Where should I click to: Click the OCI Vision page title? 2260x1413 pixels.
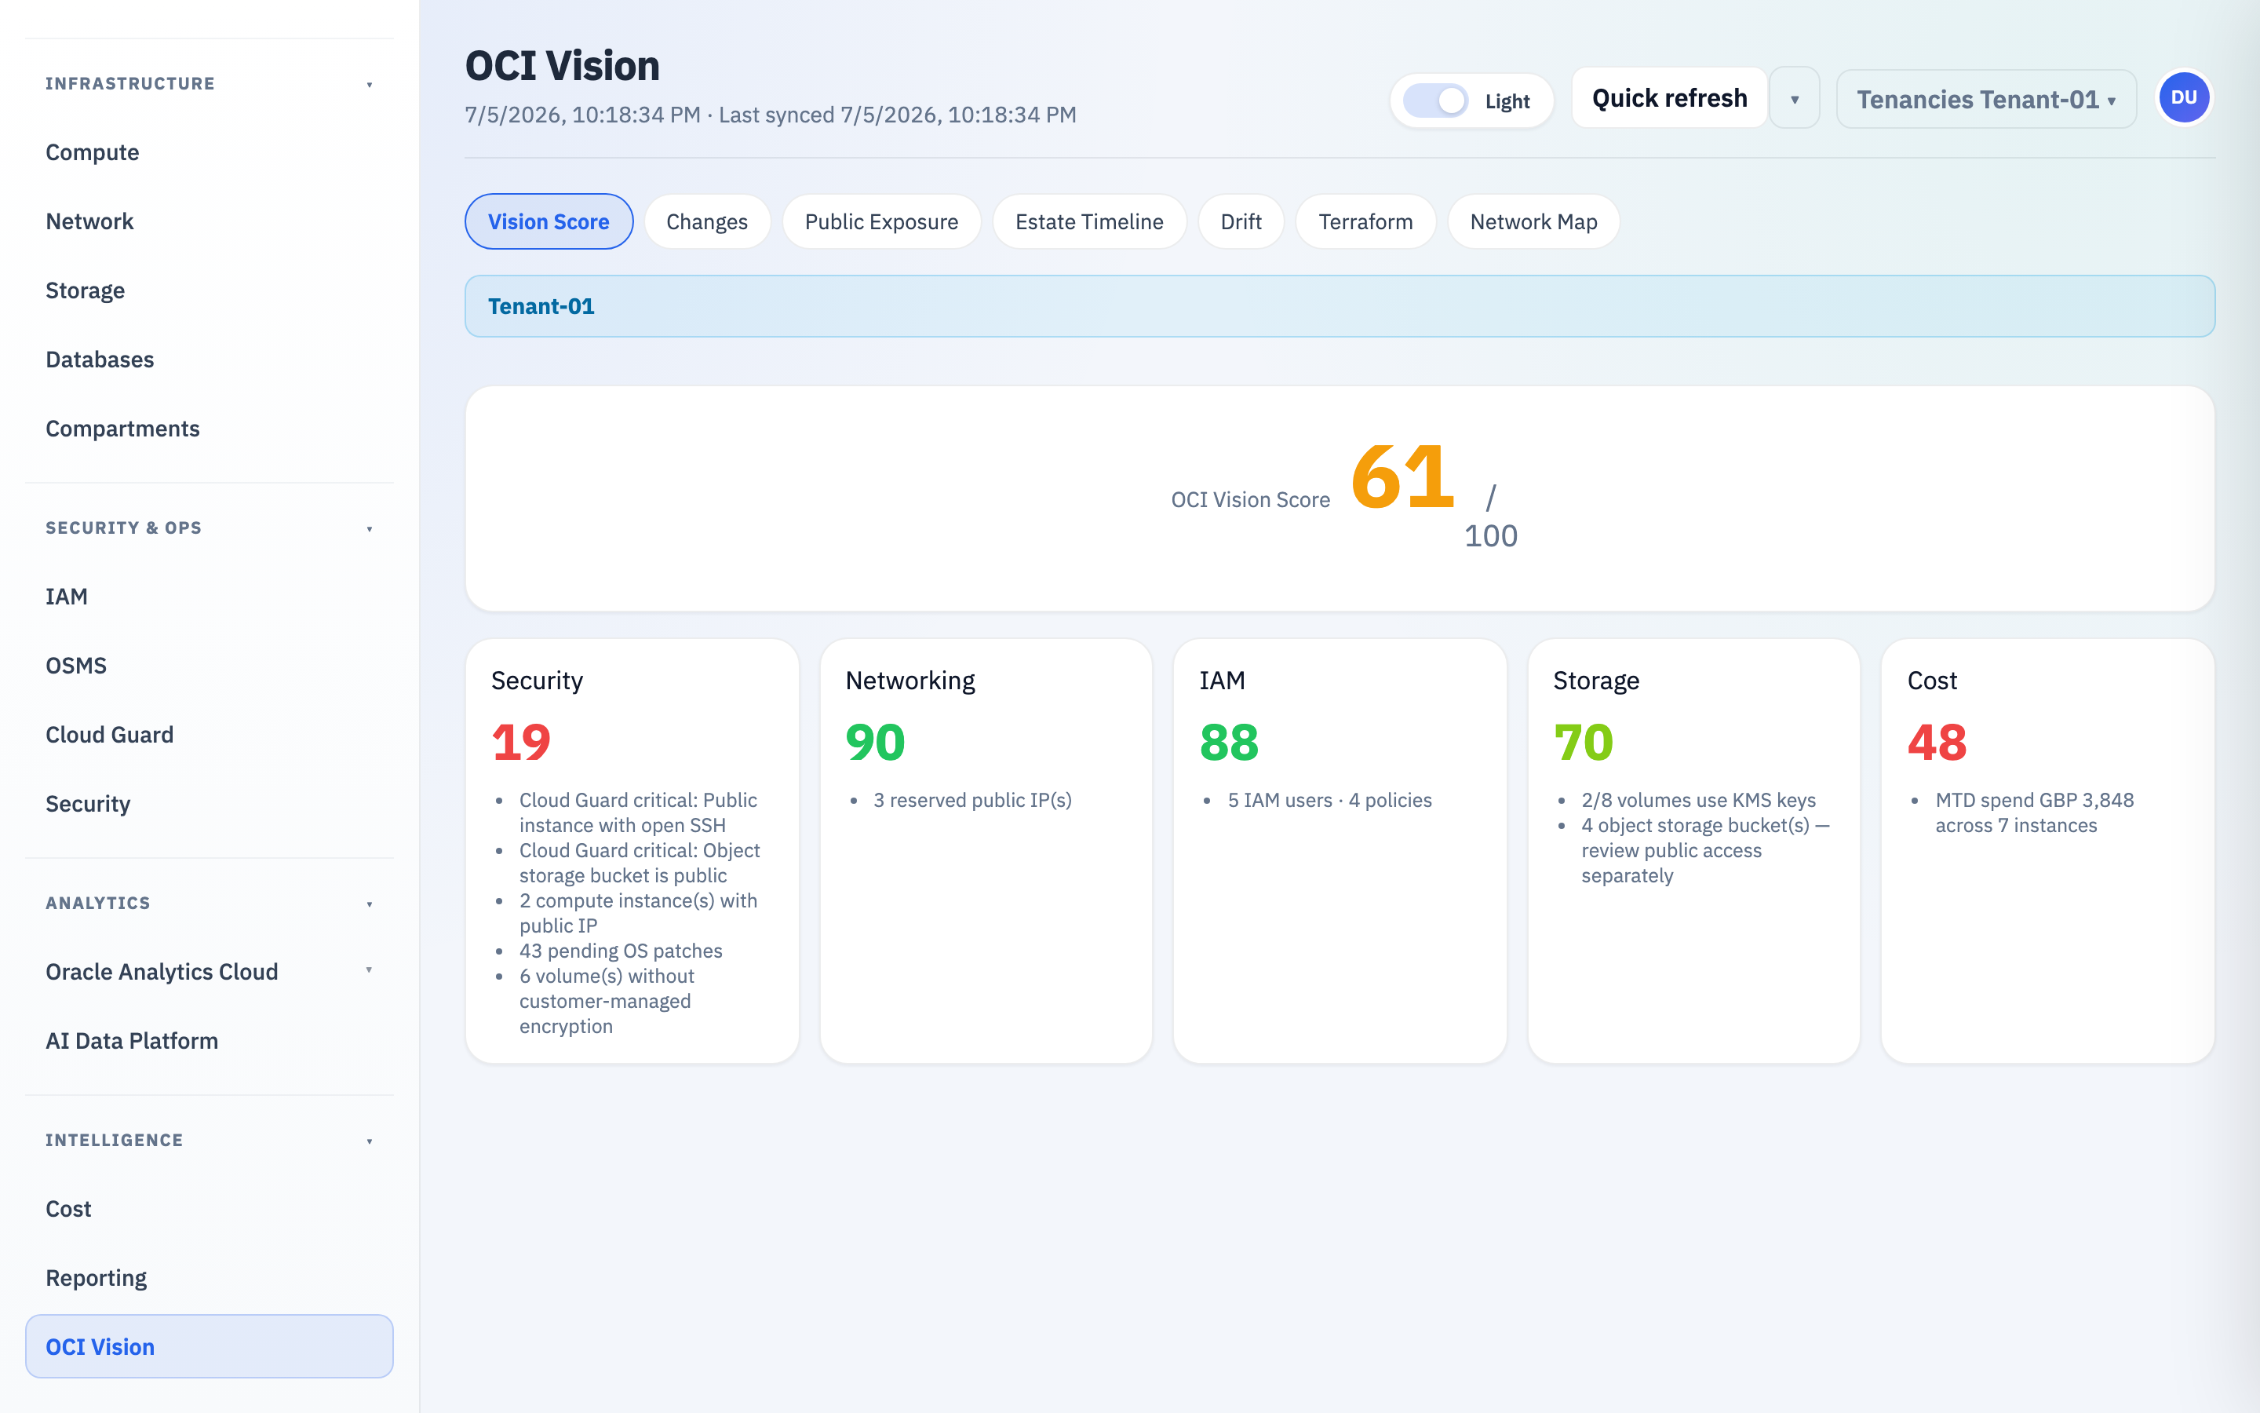point(562,65)
